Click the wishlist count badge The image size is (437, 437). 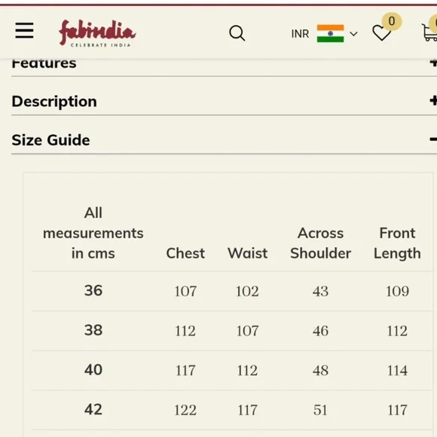pyautogui.click(x=392, y=21)
